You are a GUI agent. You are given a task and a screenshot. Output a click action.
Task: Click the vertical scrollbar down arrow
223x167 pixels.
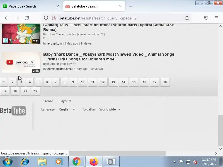click(x=220, y=149)
